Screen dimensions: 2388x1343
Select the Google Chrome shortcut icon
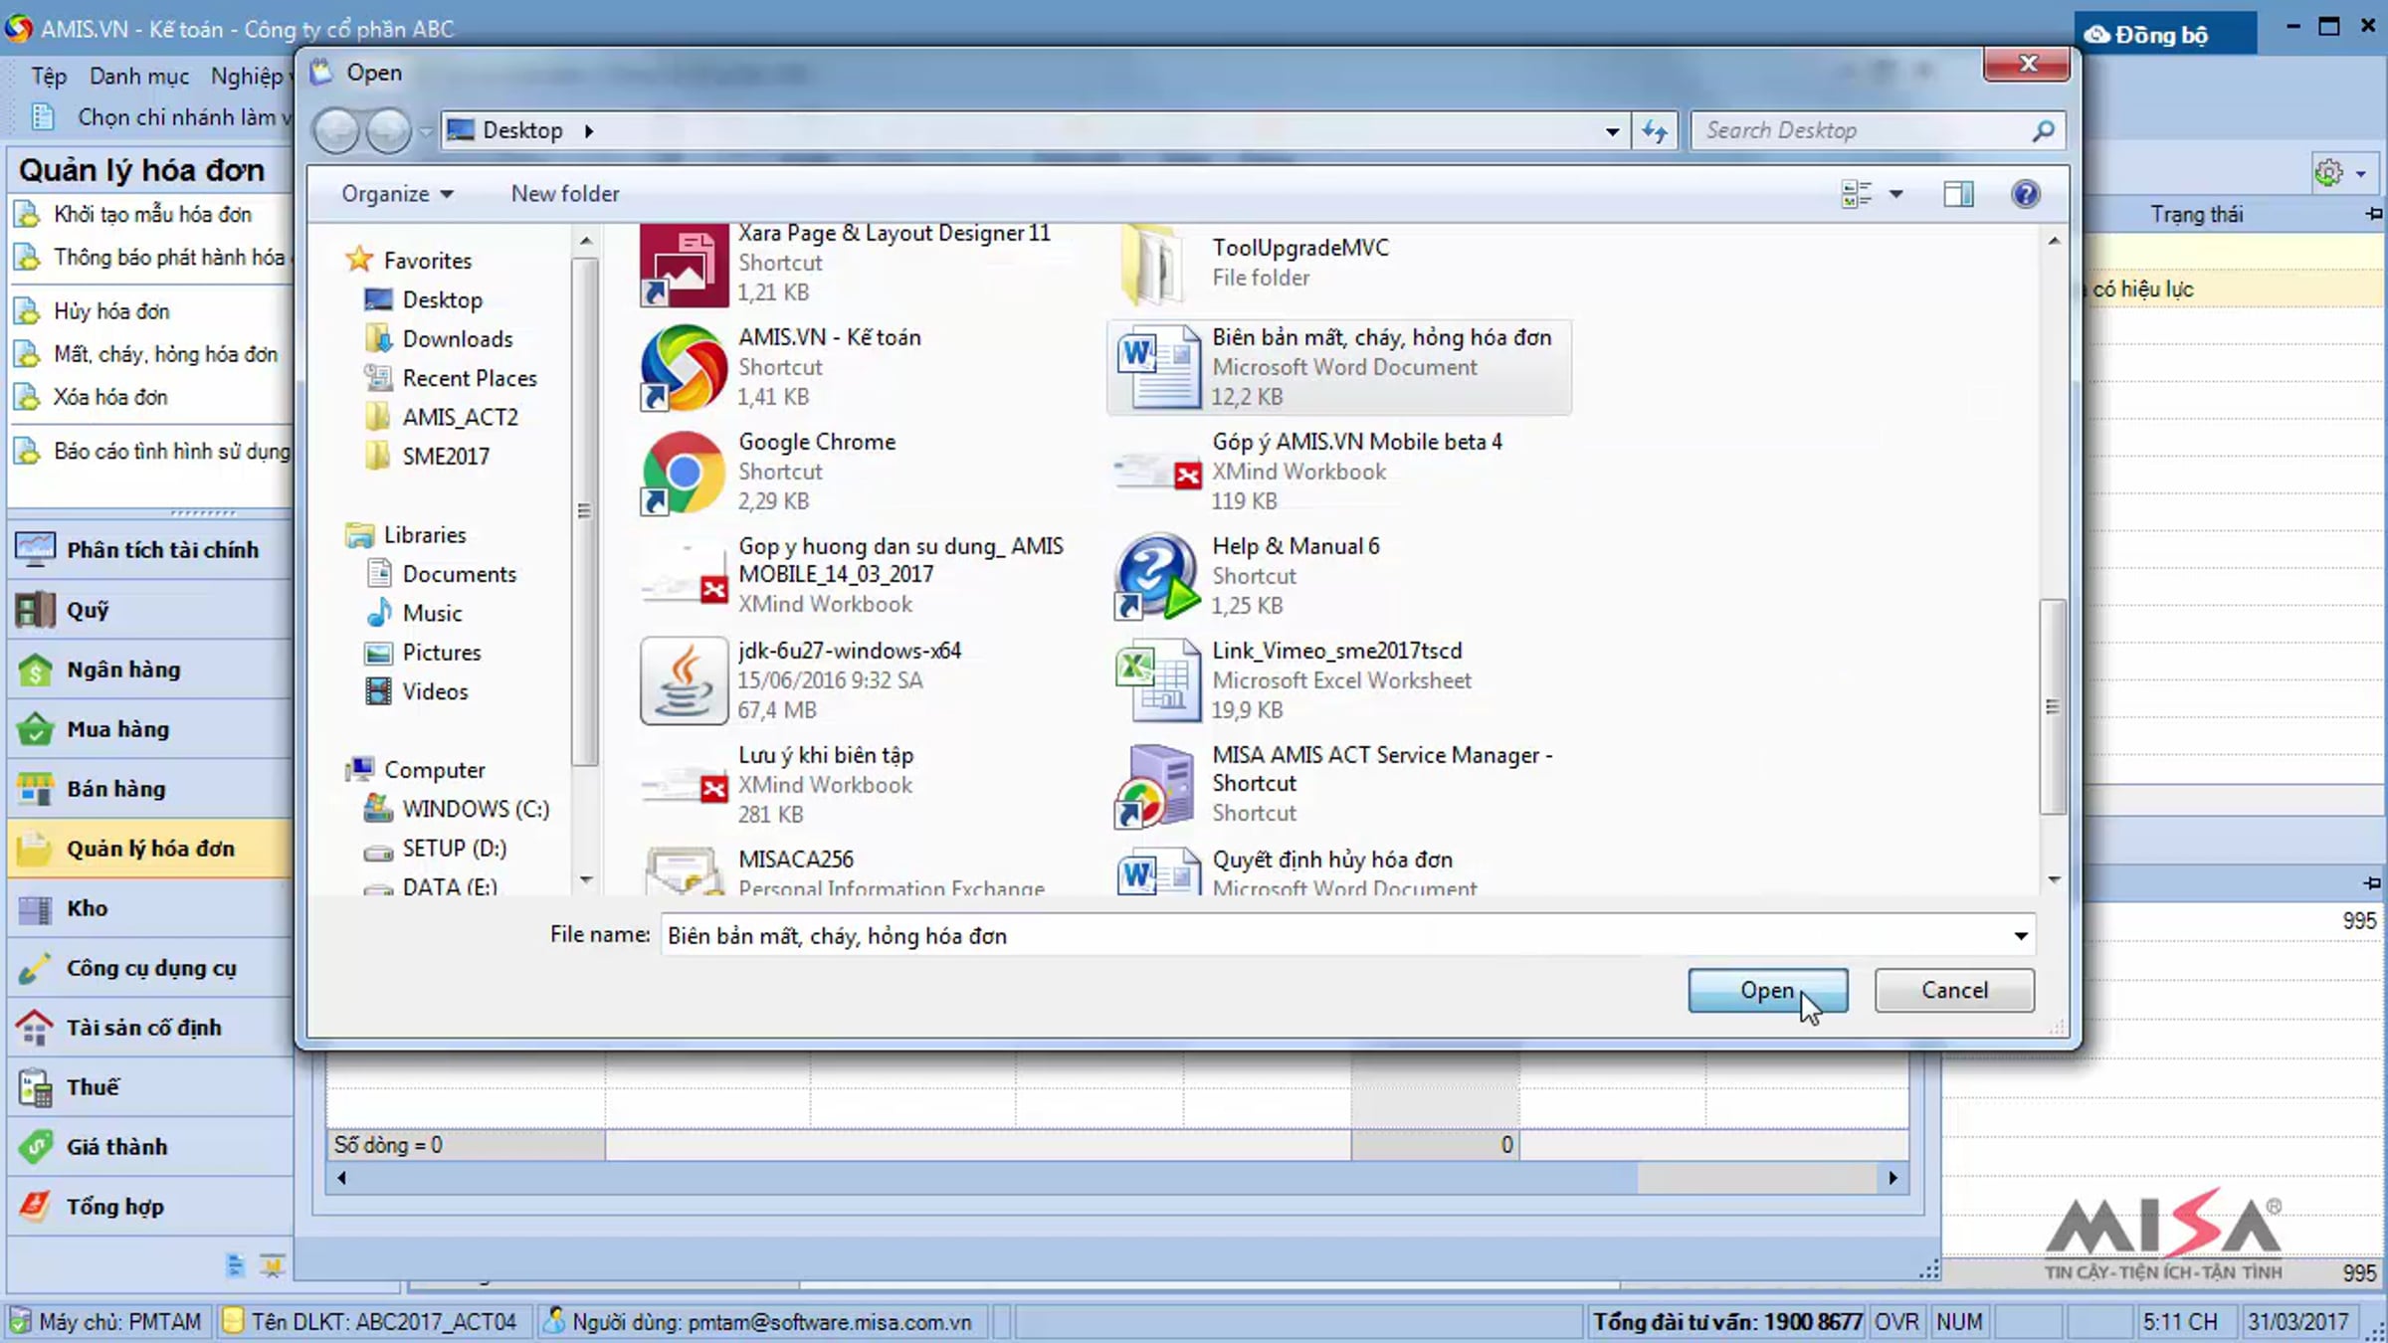[x=684, y=473]
